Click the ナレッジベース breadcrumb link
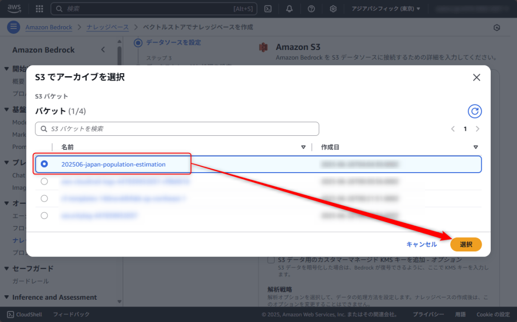Viewport: 517px width, 322px height. click(108, 27)
